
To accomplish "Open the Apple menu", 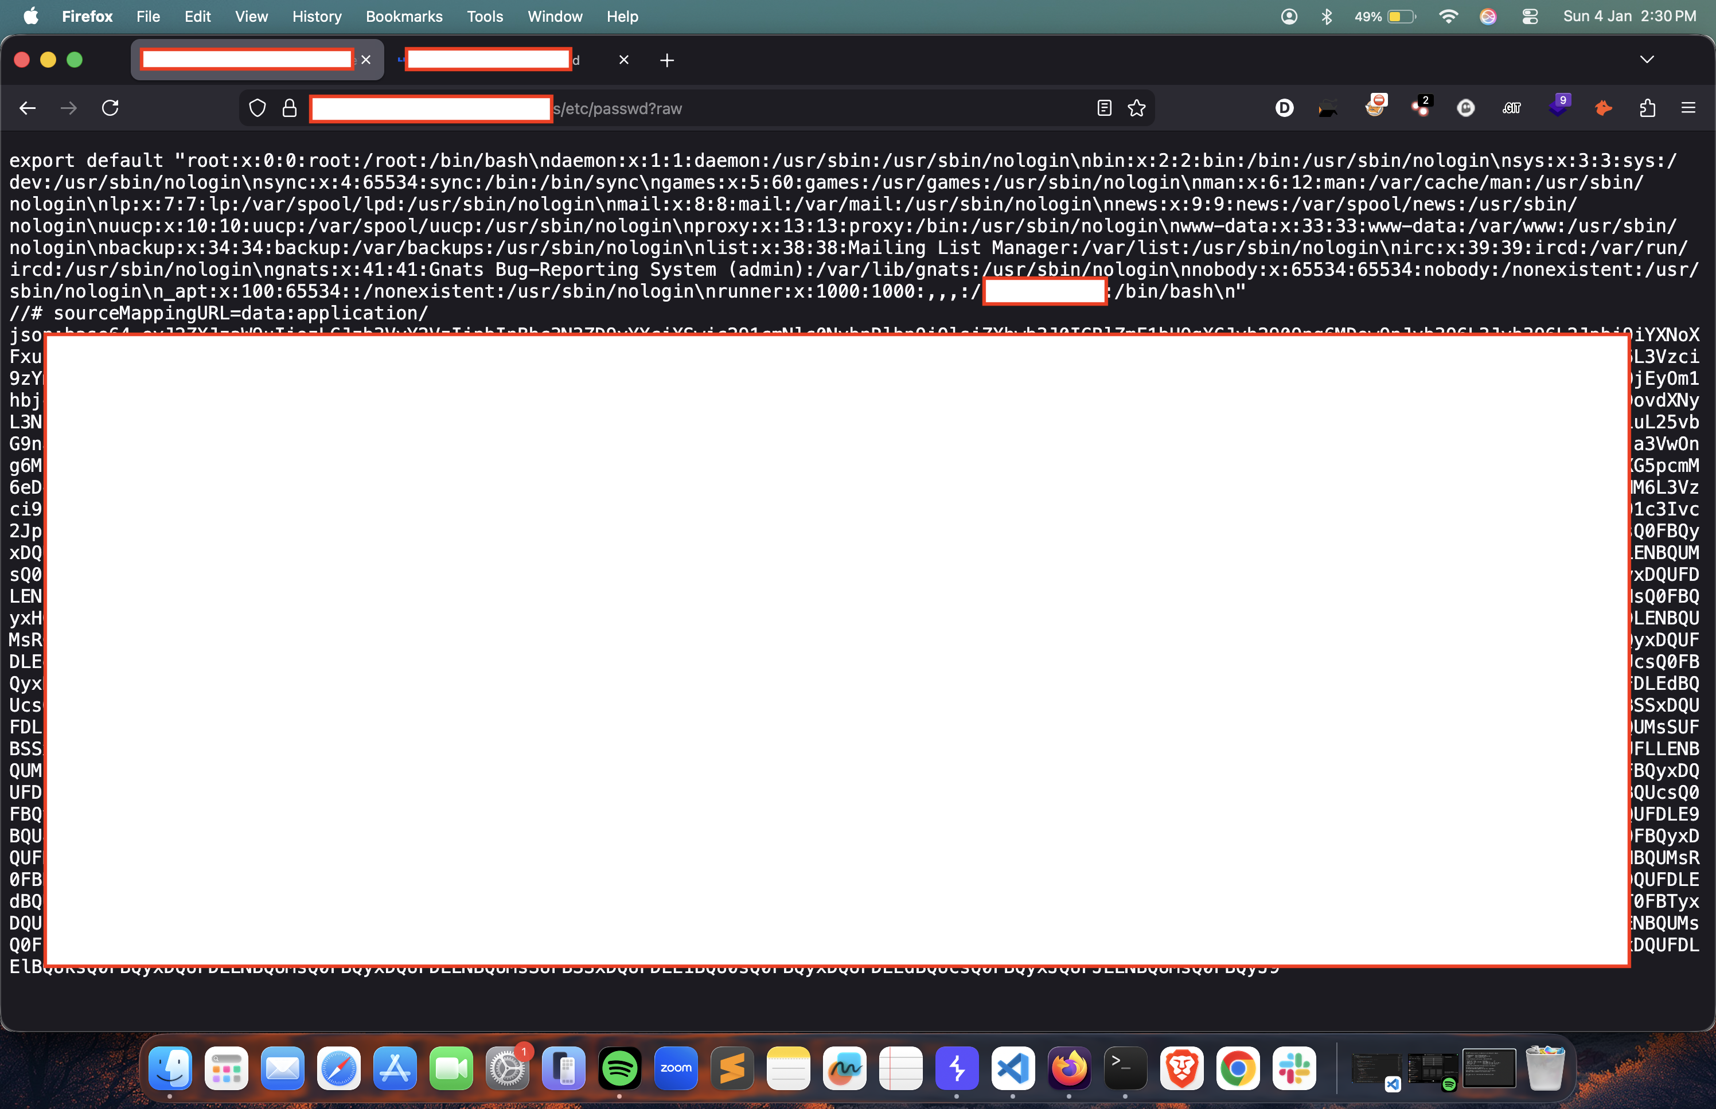I will (31, 16).
